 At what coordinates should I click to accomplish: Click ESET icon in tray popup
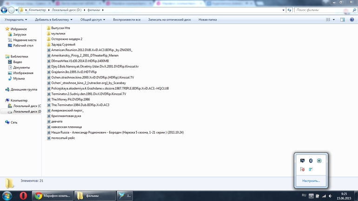[x=319, y=161]
